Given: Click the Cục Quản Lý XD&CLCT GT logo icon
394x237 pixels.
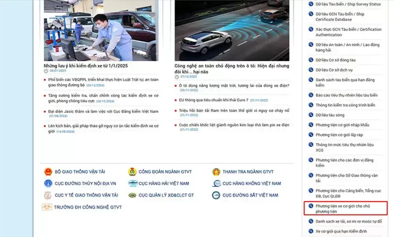Looking at the screenshot, I should tap(132, 195).
